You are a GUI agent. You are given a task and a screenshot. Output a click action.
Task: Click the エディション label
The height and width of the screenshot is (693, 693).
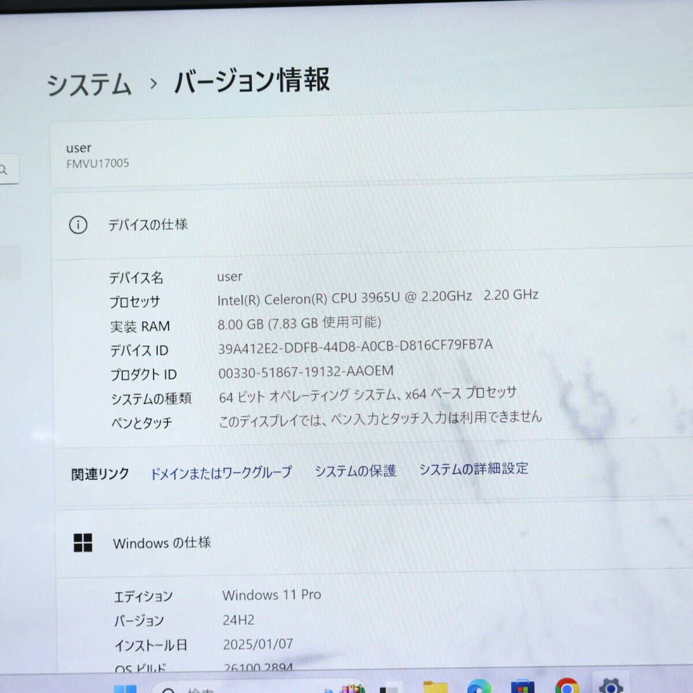[143, 597]
